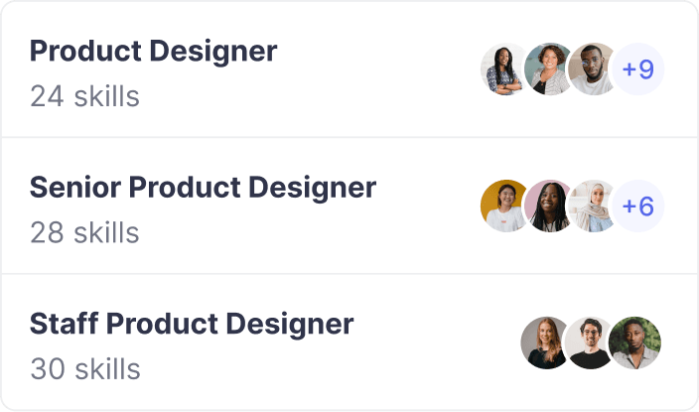Click red-haired woman avatar in Staff row
Image resolution: width=699 pixels, height=412 pixels.
coord(545,343)
